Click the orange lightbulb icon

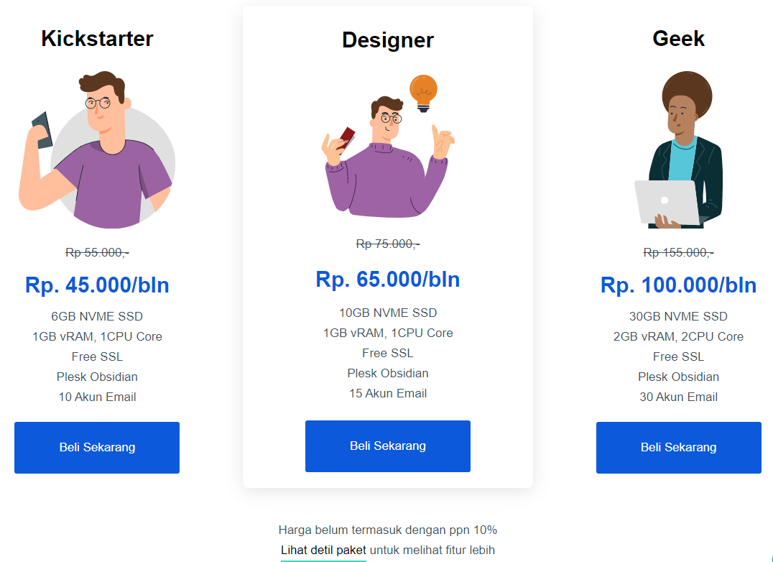423,92
